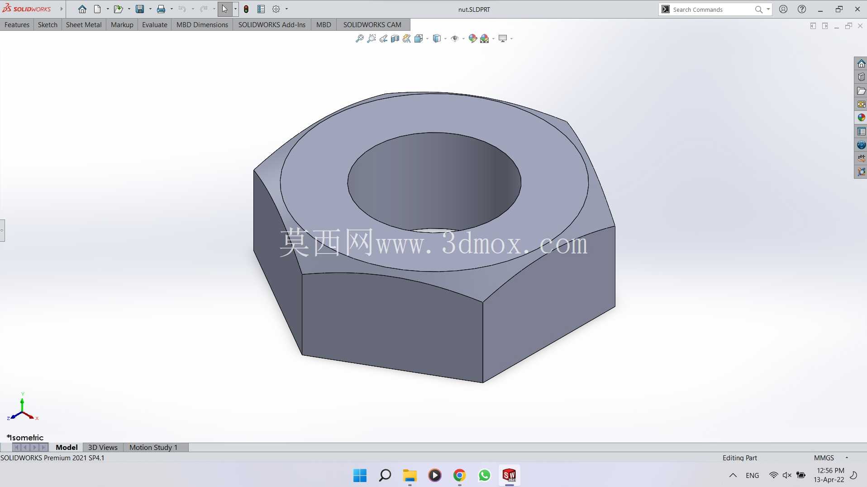Image resolution: width=867 pixels, height=487 pixels.
Task: Expand the New document dropdown arrow
Action: [108, 9]
